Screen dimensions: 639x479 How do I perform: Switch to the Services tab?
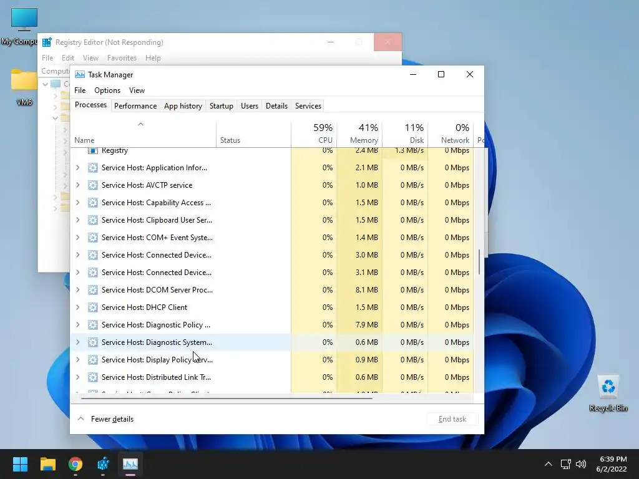tap(308, 106)
